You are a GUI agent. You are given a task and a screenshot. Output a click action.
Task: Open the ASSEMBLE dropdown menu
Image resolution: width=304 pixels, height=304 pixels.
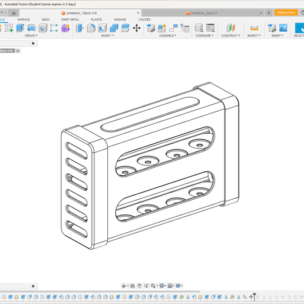(x=167, y=35)
